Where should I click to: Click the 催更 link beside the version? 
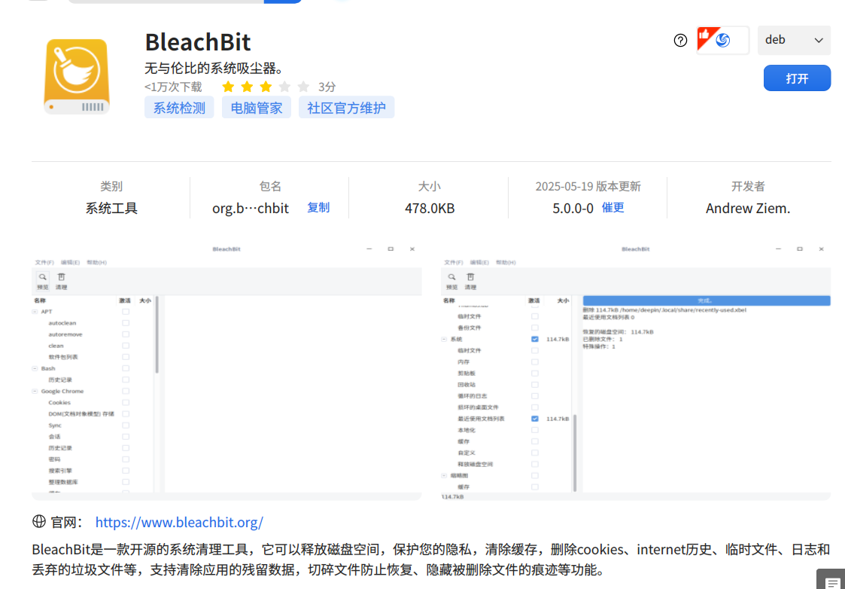point(612,208)
